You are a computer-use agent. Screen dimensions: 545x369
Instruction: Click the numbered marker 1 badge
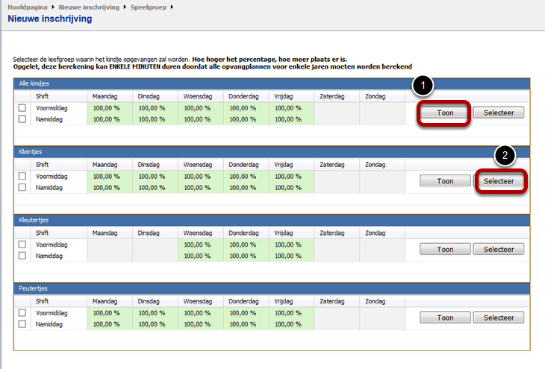[423, 86]
